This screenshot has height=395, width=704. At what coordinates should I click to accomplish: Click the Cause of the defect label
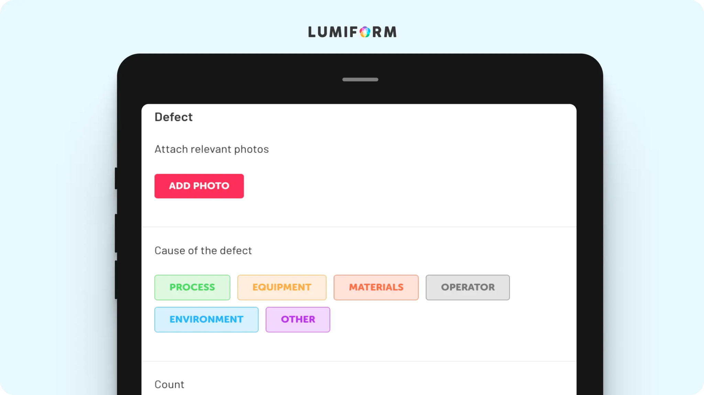coord(203,250)
